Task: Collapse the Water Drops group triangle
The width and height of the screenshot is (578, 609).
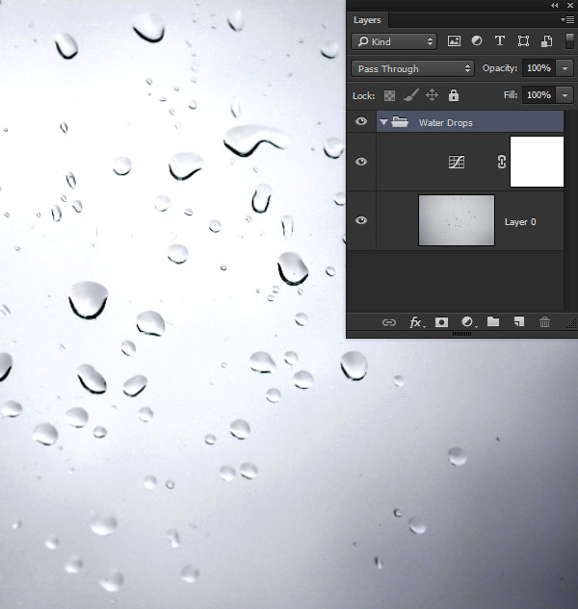Action: pyautogui.click(x=383, y=122)
